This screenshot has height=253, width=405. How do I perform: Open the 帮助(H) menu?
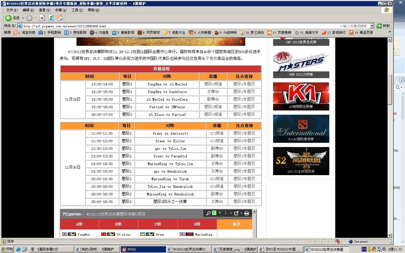coord(93,10)
